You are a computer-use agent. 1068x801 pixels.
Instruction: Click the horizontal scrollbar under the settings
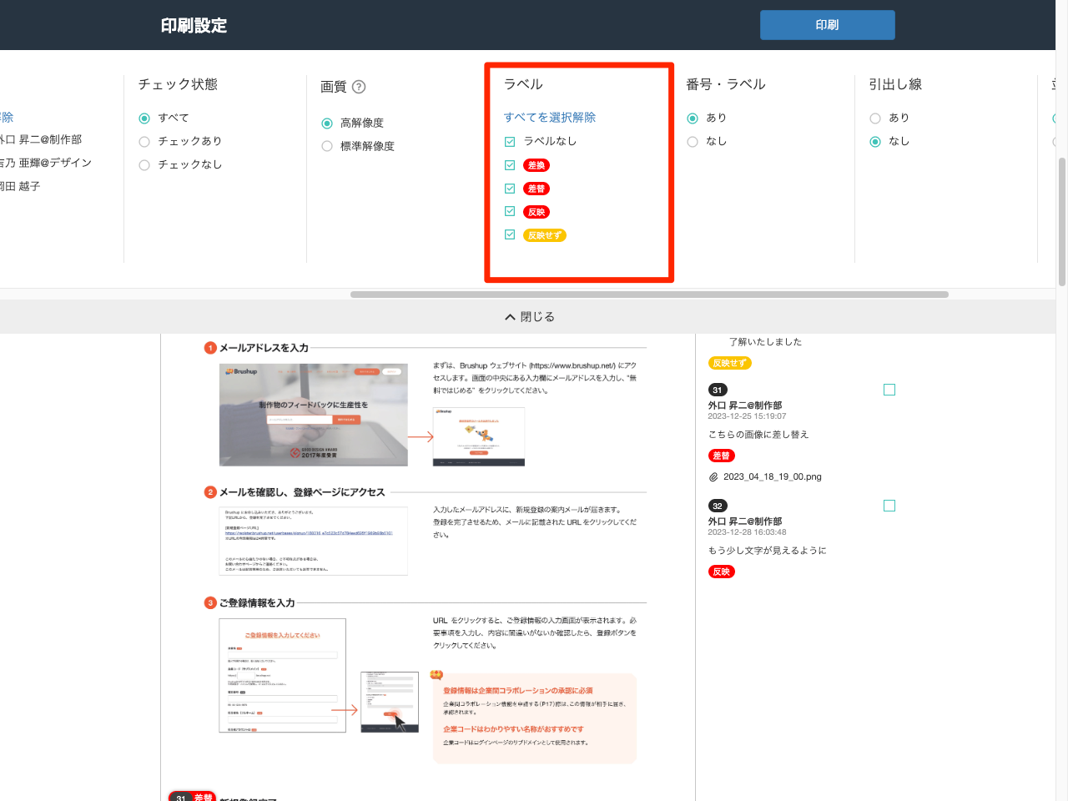pos(649,295)
